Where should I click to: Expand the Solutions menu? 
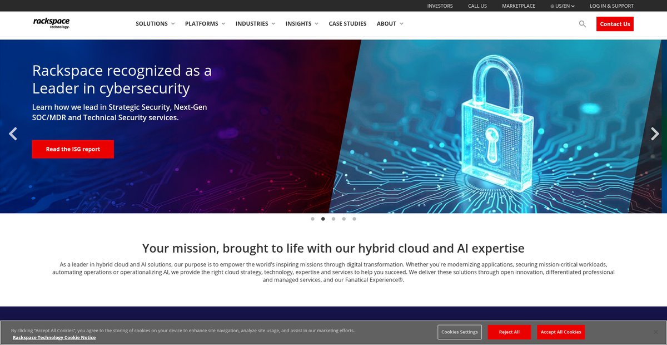(x=155, y=24)
